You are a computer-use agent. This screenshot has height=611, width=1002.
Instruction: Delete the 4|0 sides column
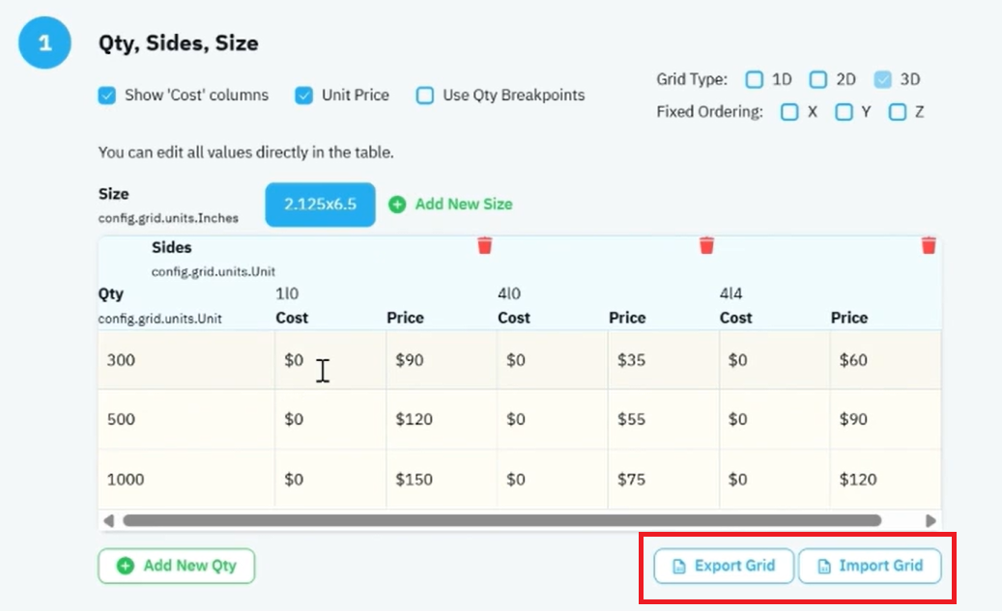point(706,245)
